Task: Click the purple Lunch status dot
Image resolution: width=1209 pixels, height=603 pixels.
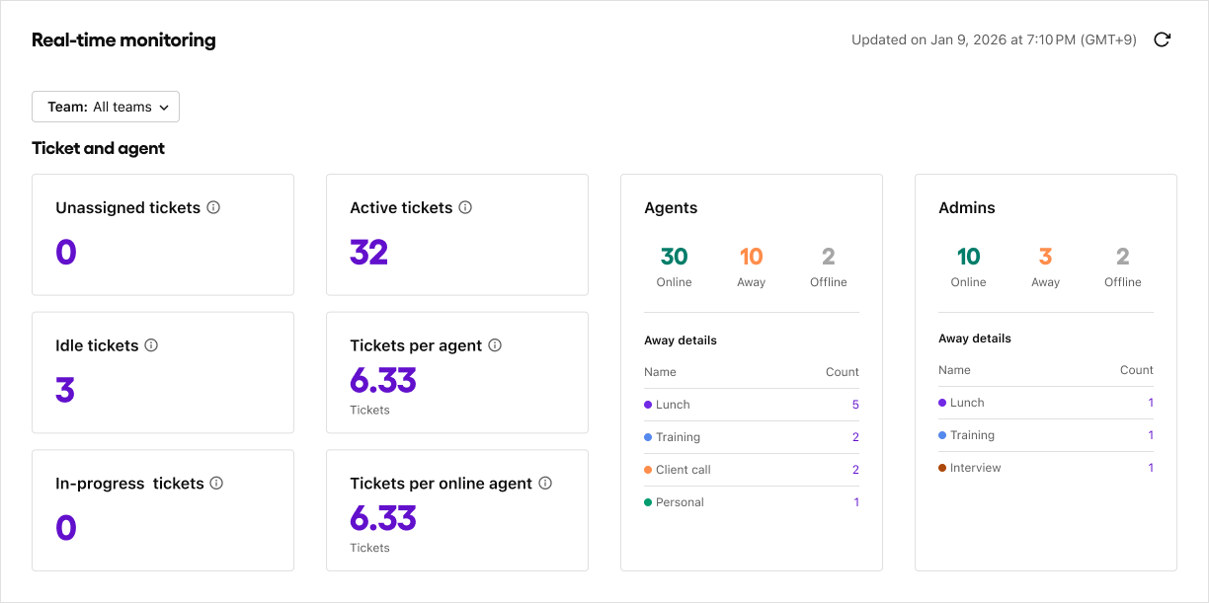Action: [x=649, y=405]
